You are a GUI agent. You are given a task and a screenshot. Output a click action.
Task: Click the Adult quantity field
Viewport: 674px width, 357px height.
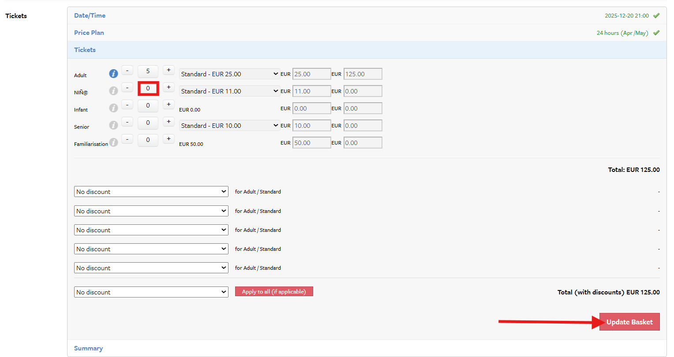[148, 71]
